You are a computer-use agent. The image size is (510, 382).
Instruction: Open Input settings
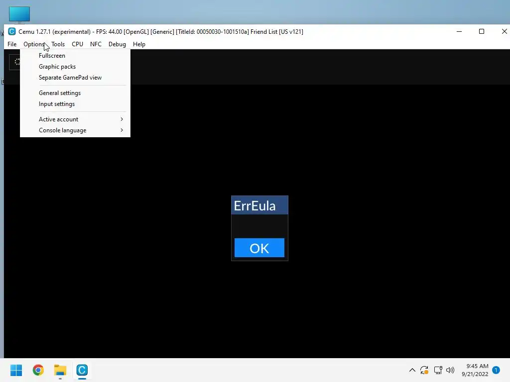tap(75, 104)
